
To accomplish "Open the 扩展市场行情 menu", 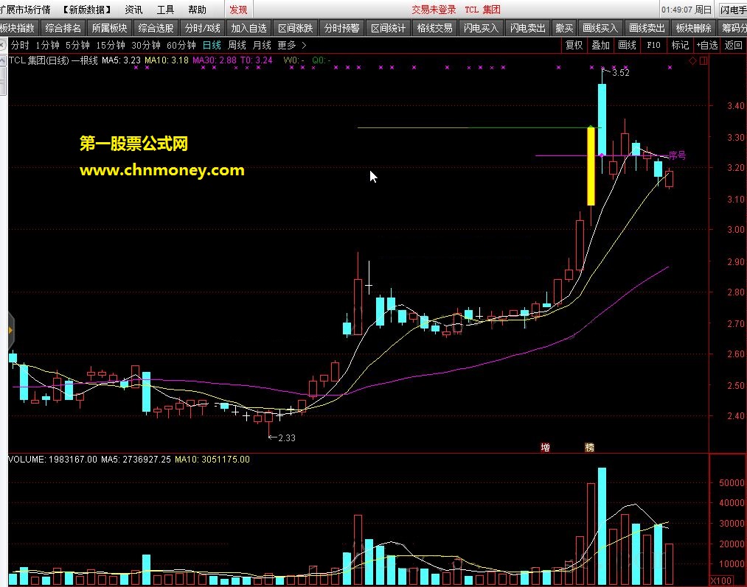I will 25,10.
